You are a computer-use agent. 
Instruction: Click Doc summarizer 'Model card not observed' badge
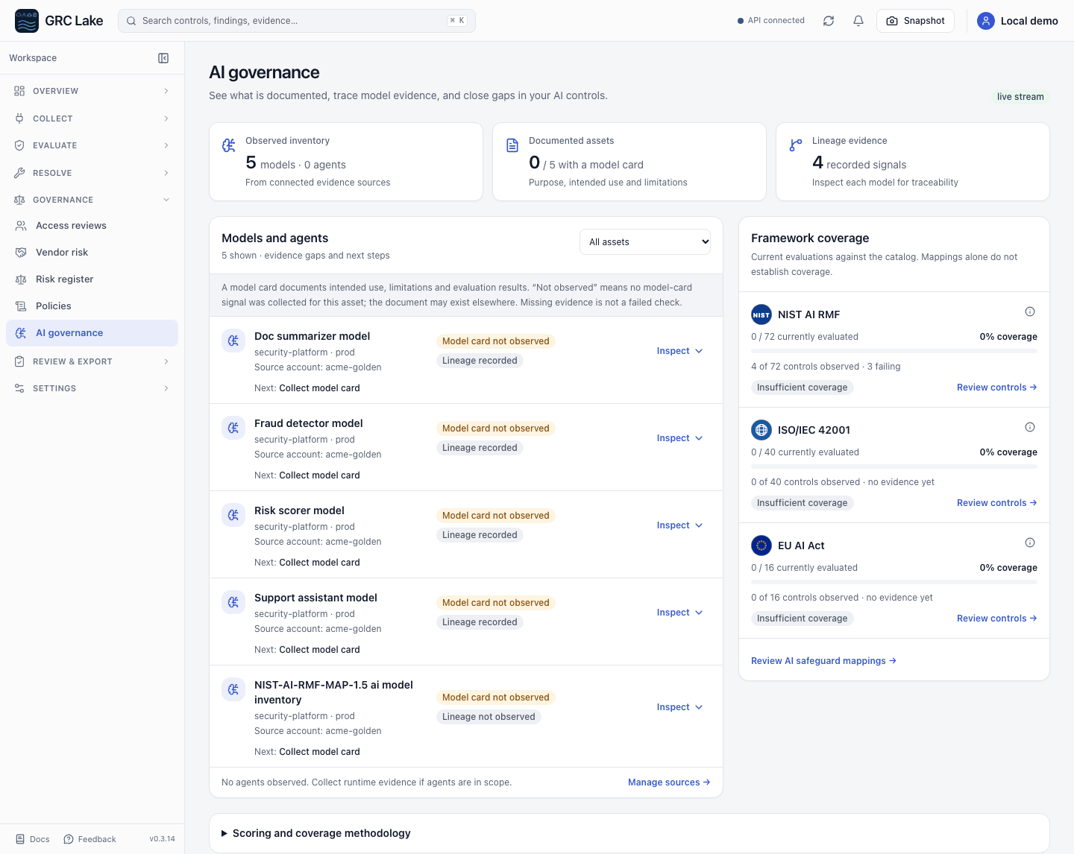(496, 341)
